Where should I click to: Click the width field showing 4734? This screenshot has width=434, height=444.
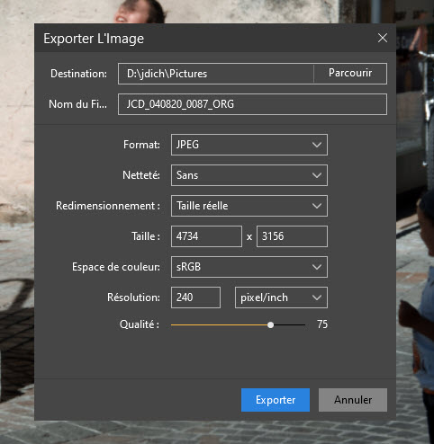[206, 236]
